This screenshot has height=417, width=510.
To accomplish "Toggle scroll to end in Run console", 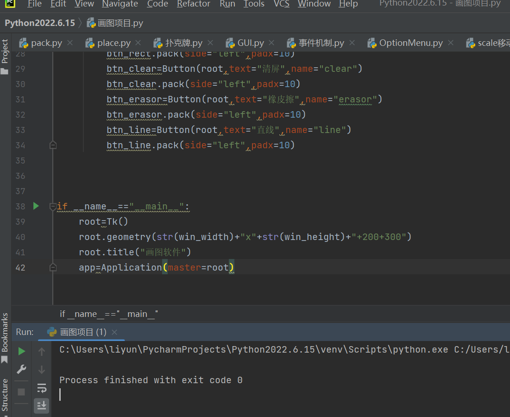I will tap(42, 405).
